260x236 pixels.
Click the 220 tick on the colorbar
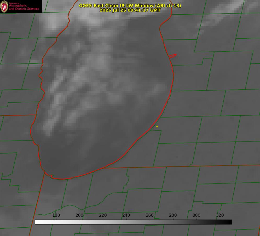[103, 215]
